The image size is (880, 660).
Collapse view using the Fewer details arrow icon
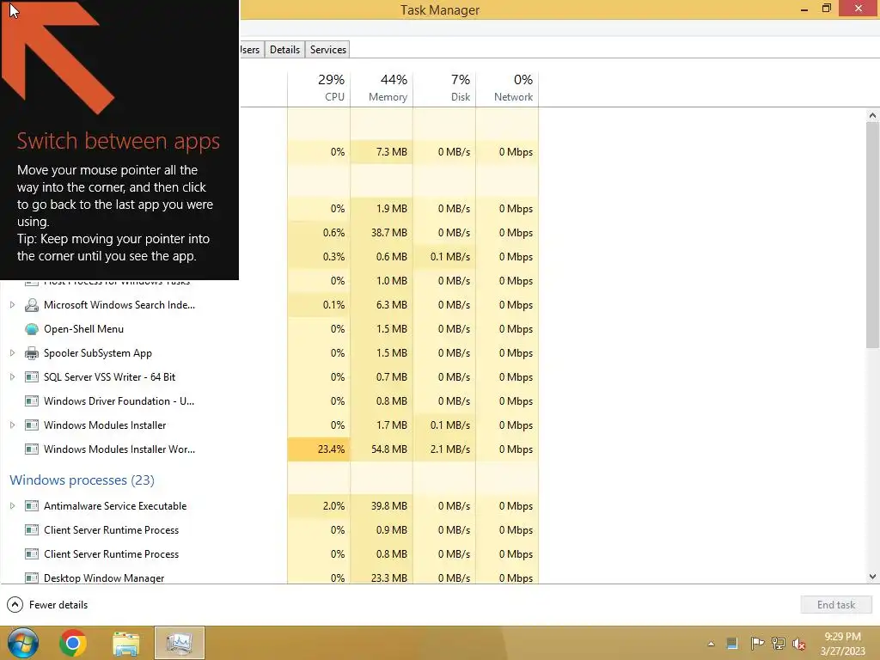pyautogui.click(x=15, y=604)
